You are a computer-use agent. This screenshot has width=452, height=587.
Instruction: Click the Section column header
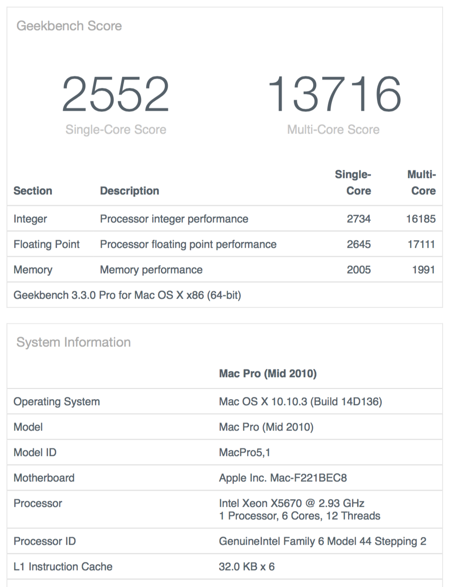(33, 191)
